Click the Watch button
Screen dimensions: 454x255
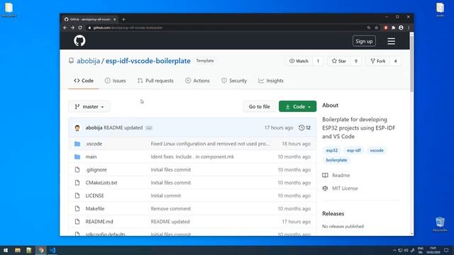click(299, 61)
